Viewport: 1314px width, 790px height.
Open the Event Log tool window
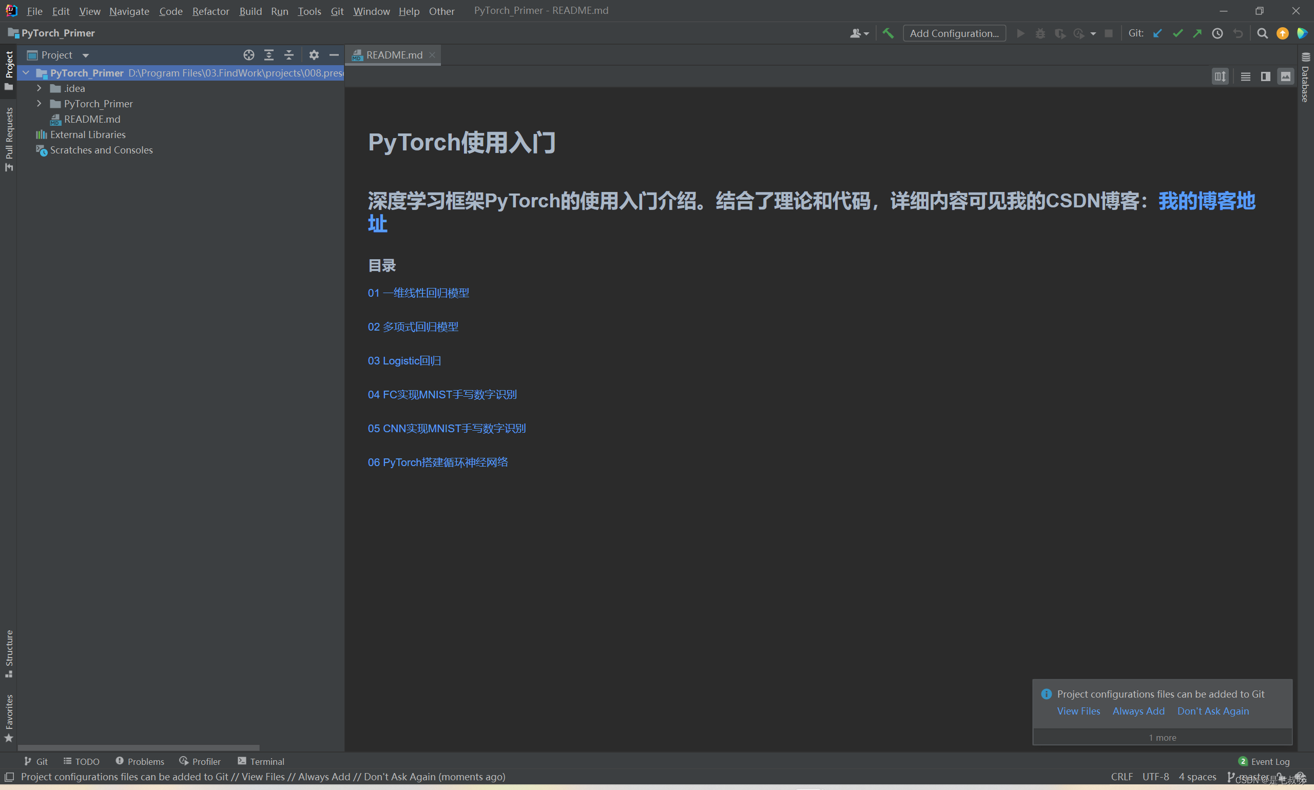click(1264, 761)
